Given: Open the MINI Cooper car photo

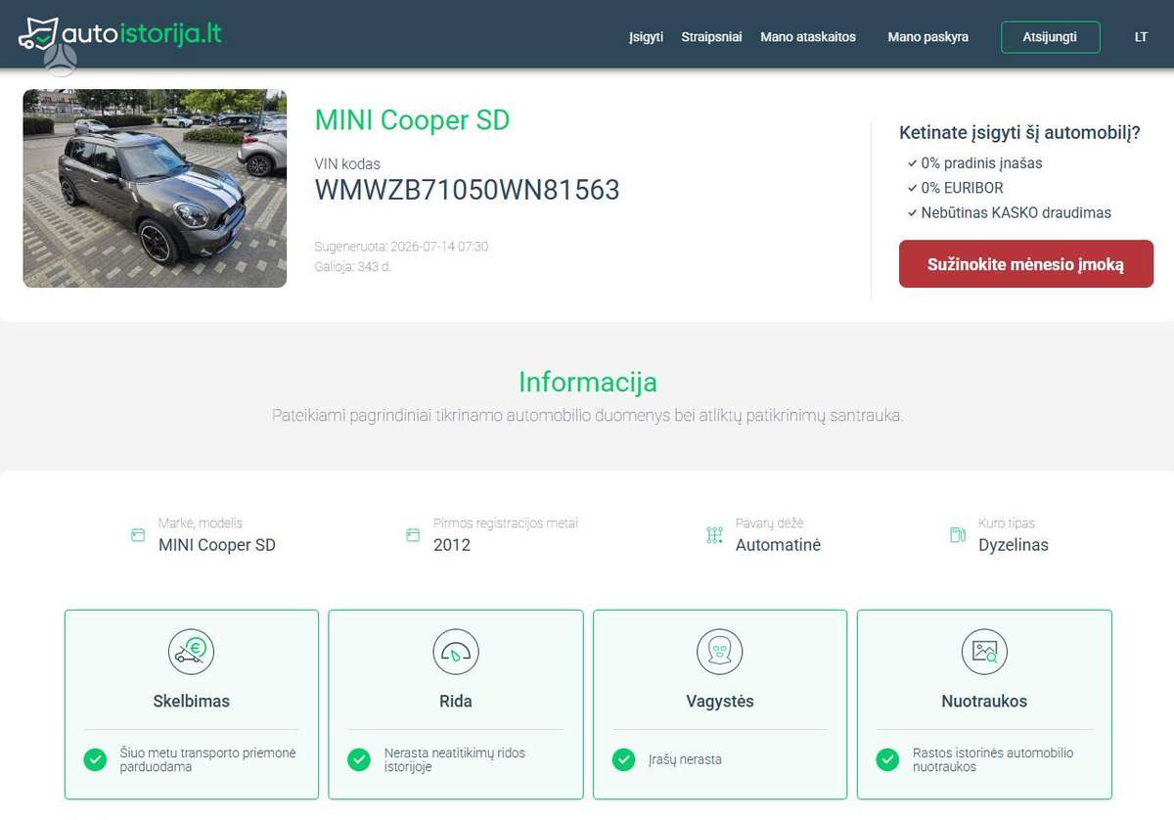Looking at the screenshot, I should click(155, 189).
